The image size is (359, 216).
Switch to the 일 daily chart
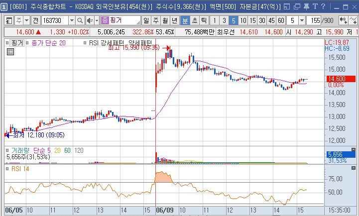[146, 20]
